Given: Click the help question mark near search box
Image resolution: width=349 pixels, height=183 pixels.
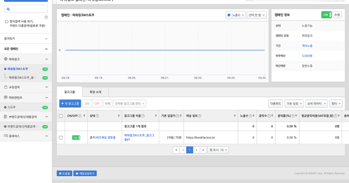Looking at the screenshot, I should (x=46, y=17).
